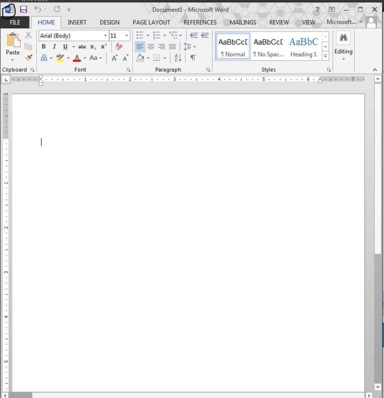Toggle Underline formatting
Image resolution: width=384 pixels, height=398 pixels.
point(65,47)
